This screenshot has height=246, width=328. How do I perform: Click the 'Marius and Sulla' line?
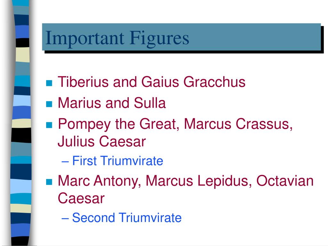click(112, 103)
